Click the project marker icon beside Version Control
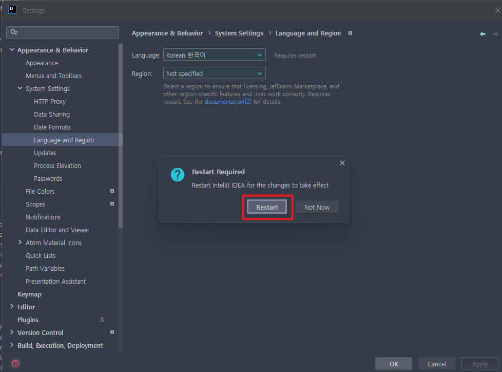Screen dimensions: 502x372 click(x=112, y=332)
